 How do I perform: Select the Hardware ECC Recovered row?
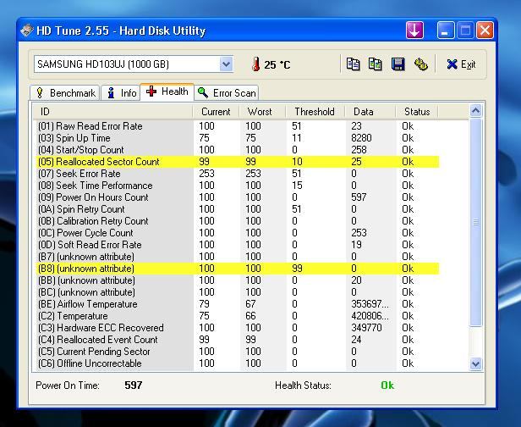point(238,328)
